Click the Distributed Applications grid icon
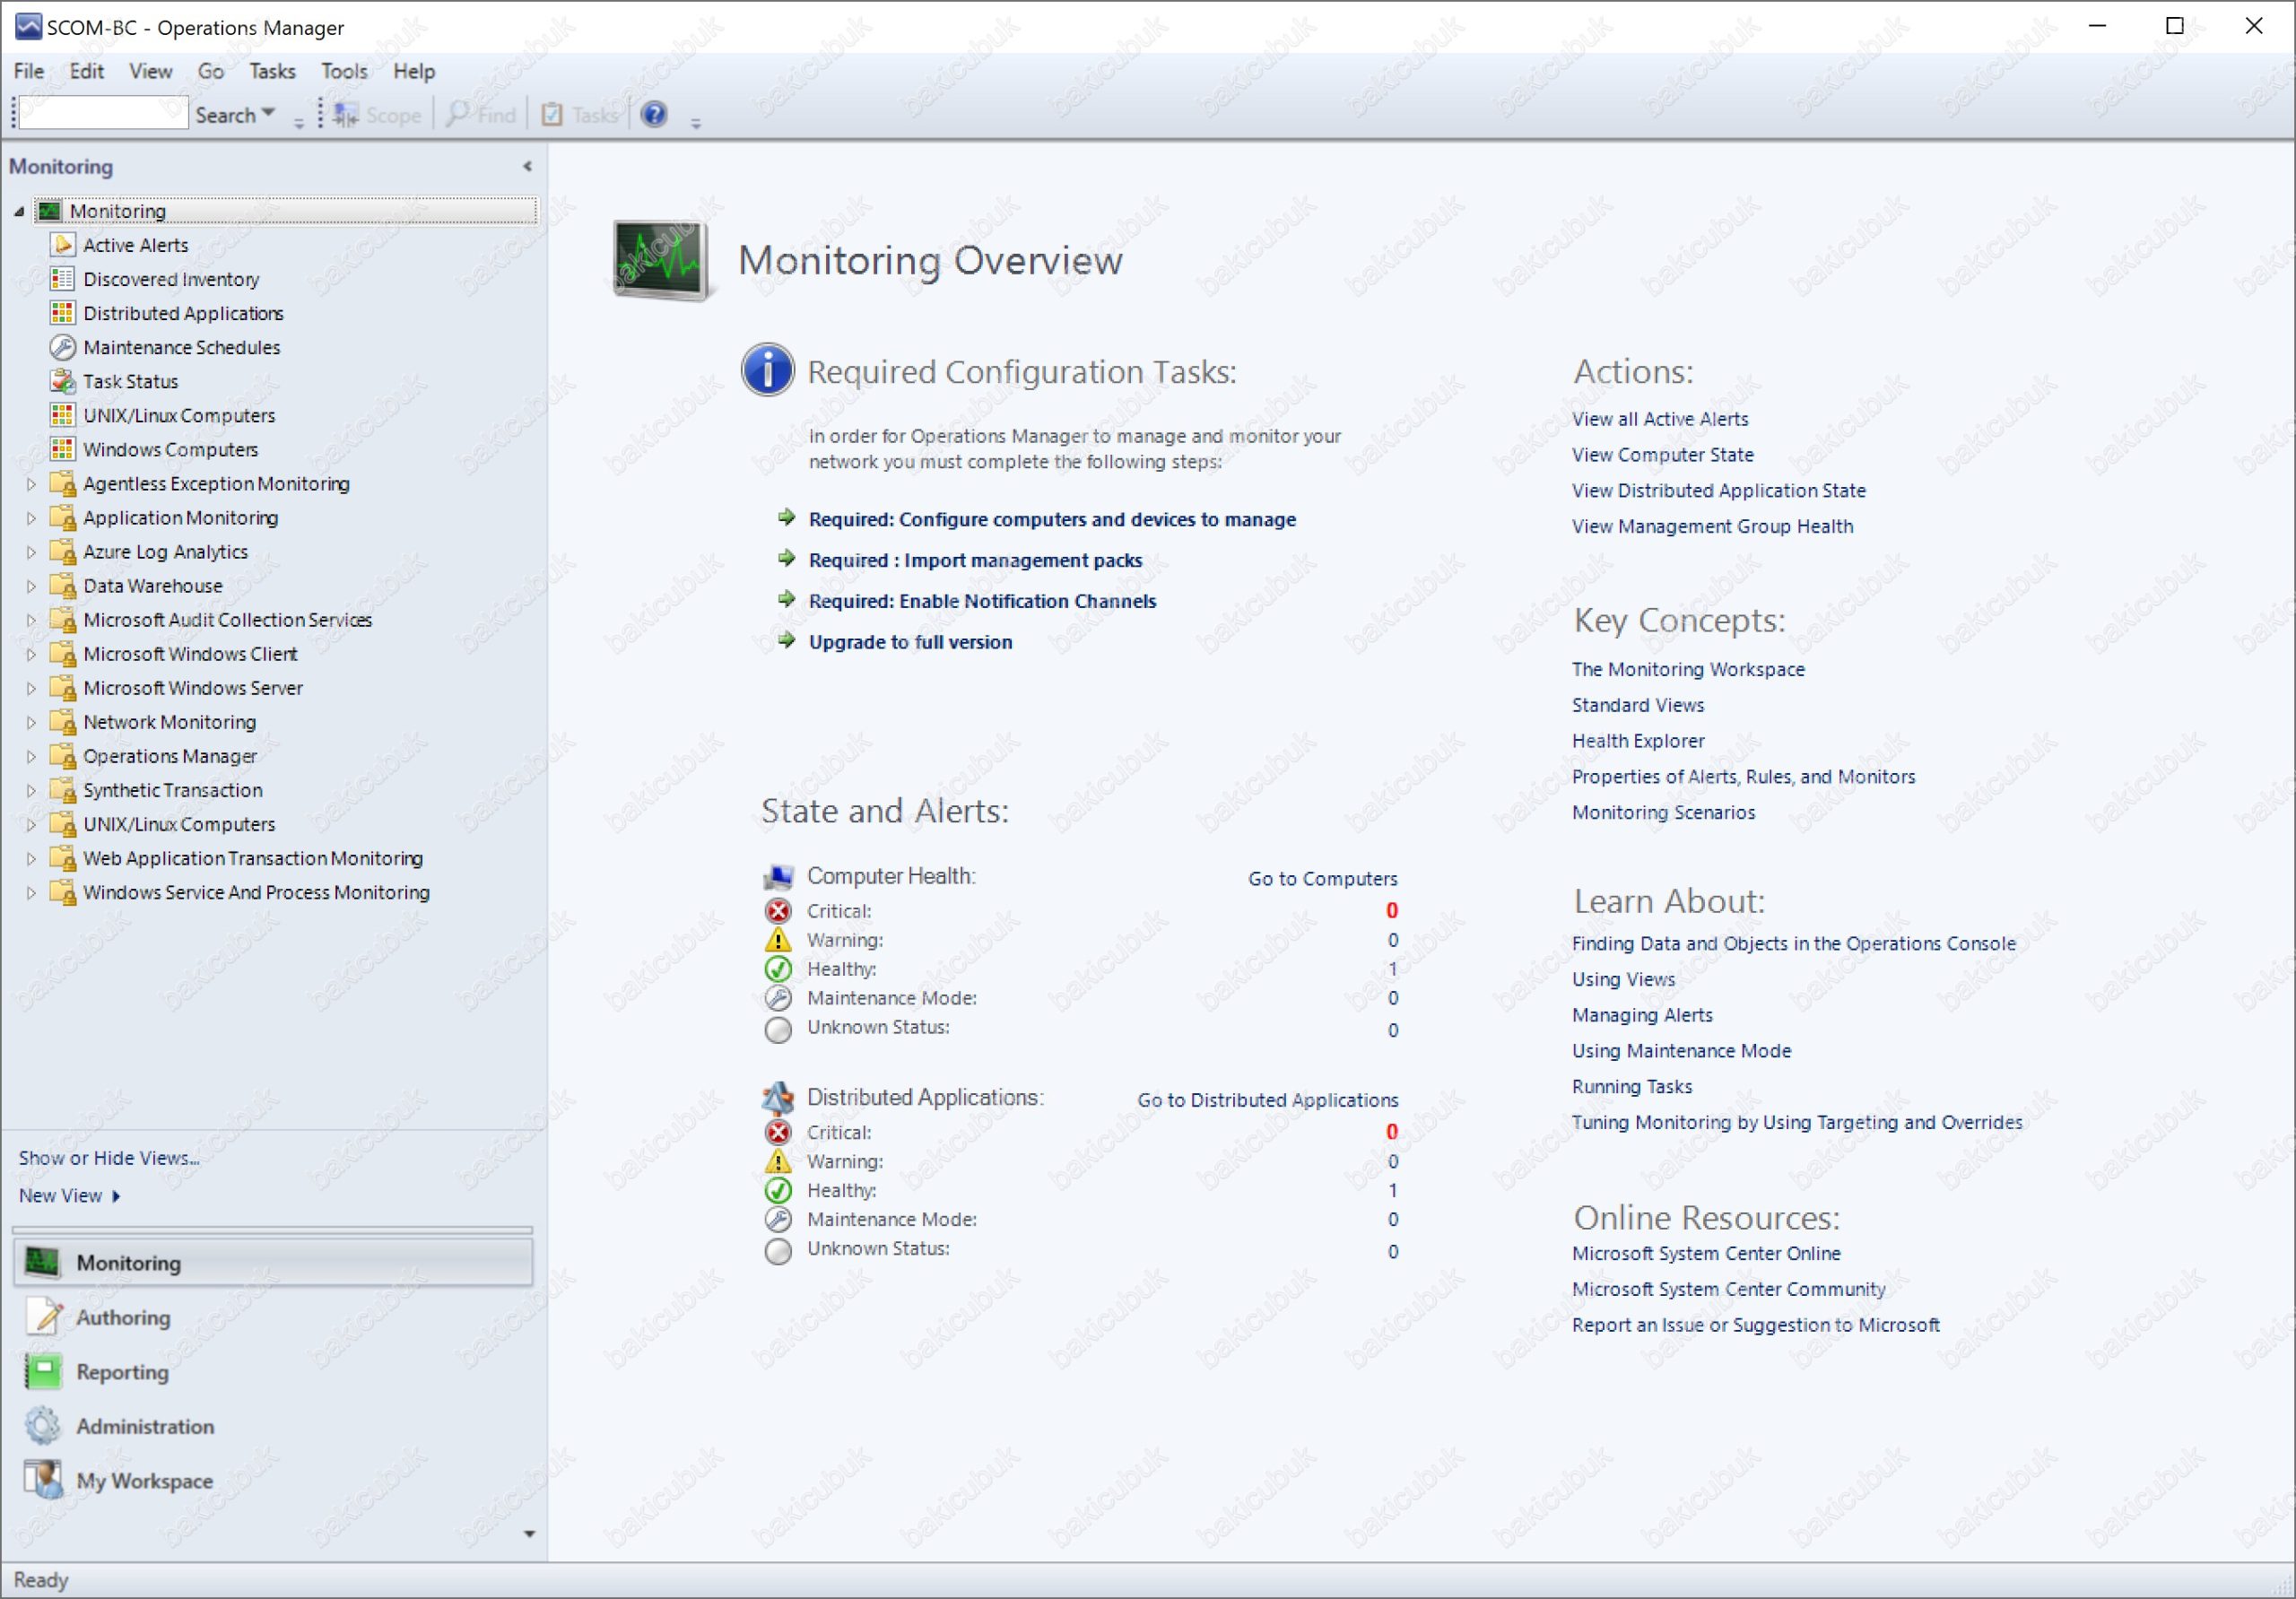This screenshot has width=2296, height=1599. coord(63,313)
